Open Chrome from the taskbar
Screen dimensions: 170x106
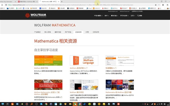(46, 104)
